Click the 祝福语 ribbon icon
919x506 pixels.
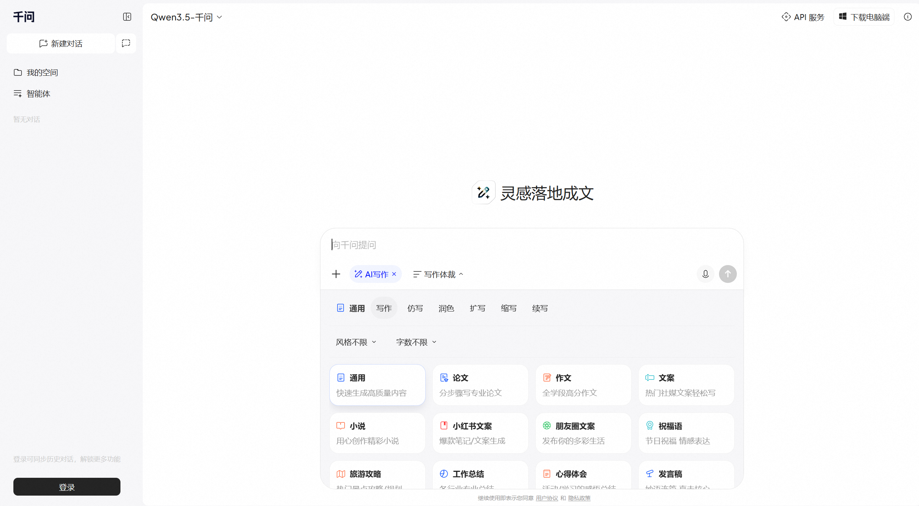point(650,425)
